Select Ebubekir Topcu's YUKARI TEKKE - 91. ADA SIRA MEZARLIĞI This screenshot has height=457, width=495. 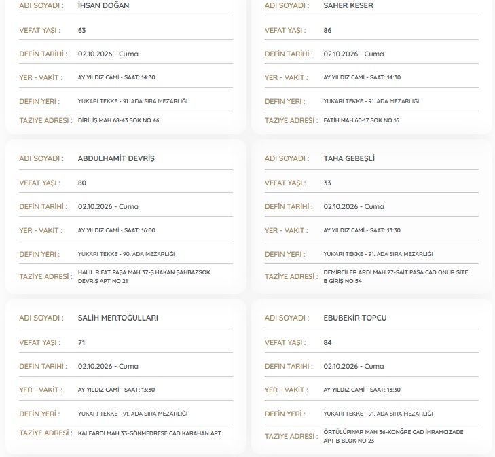point(378,414)
